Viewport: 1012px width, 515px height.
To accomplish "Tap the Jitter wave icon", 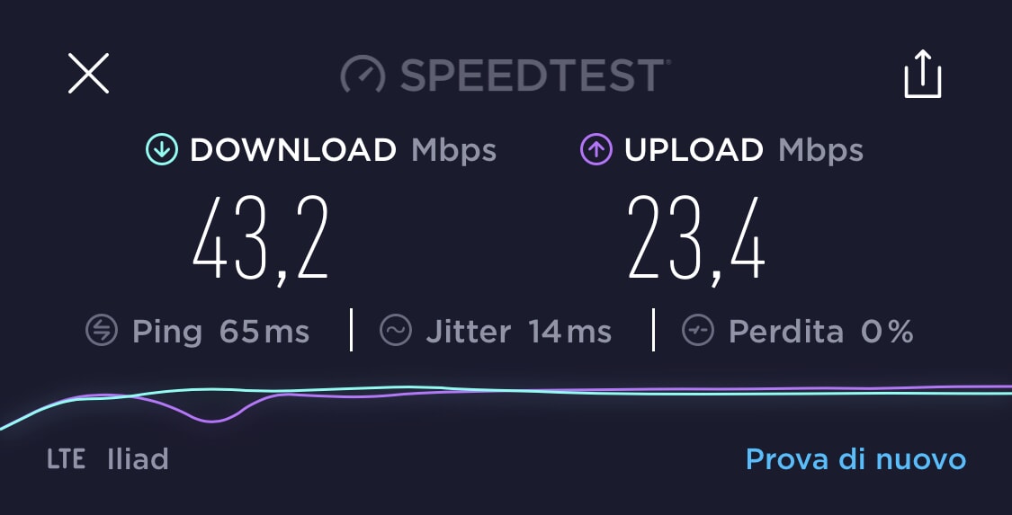I will pos(396,332).
